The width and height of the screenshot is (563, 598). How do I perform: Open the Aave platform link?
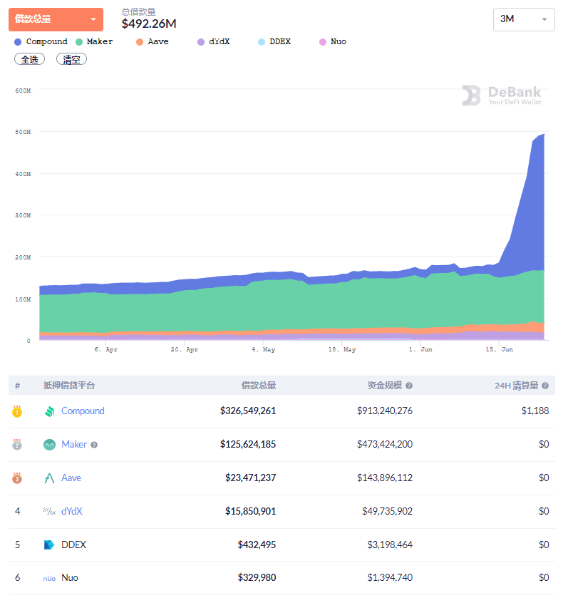coord(71,478)
